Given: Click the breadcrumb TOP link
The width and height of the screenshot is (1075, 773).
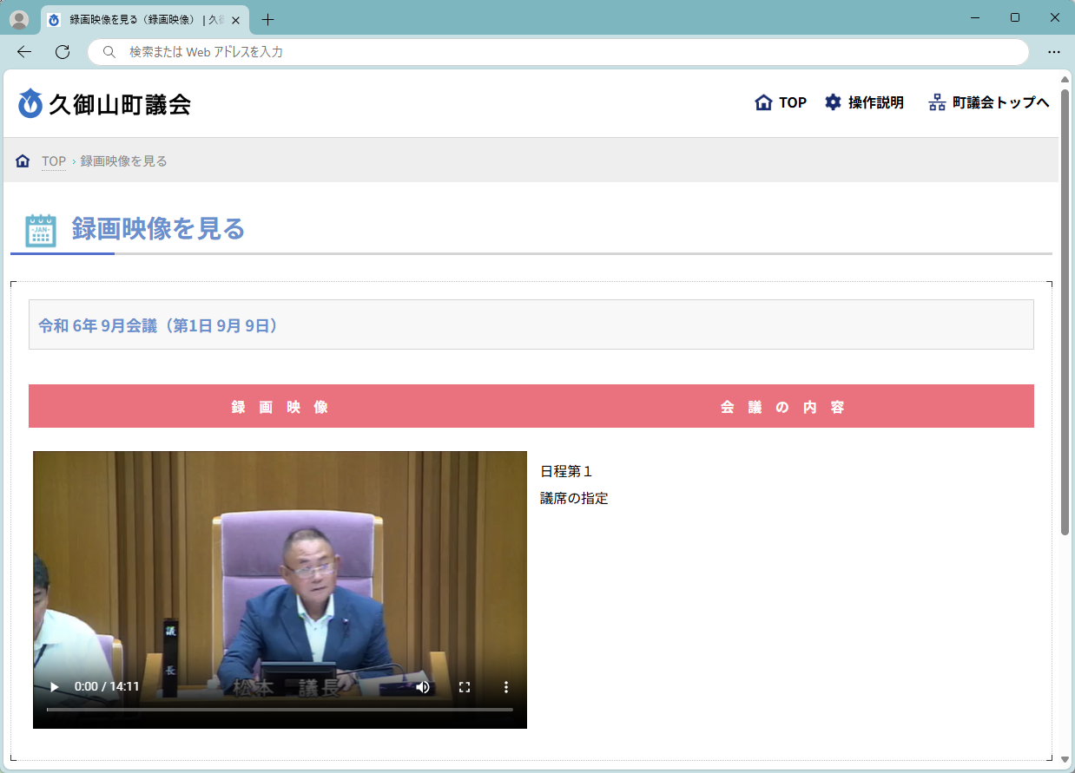Looking at the screenshot, I should click(54, 161).
